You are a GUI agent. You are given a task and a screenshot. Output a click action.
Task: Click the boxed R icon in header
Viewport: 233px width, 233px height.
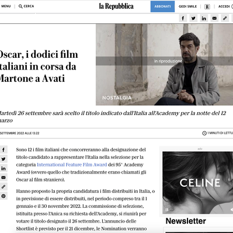[207, 7]
